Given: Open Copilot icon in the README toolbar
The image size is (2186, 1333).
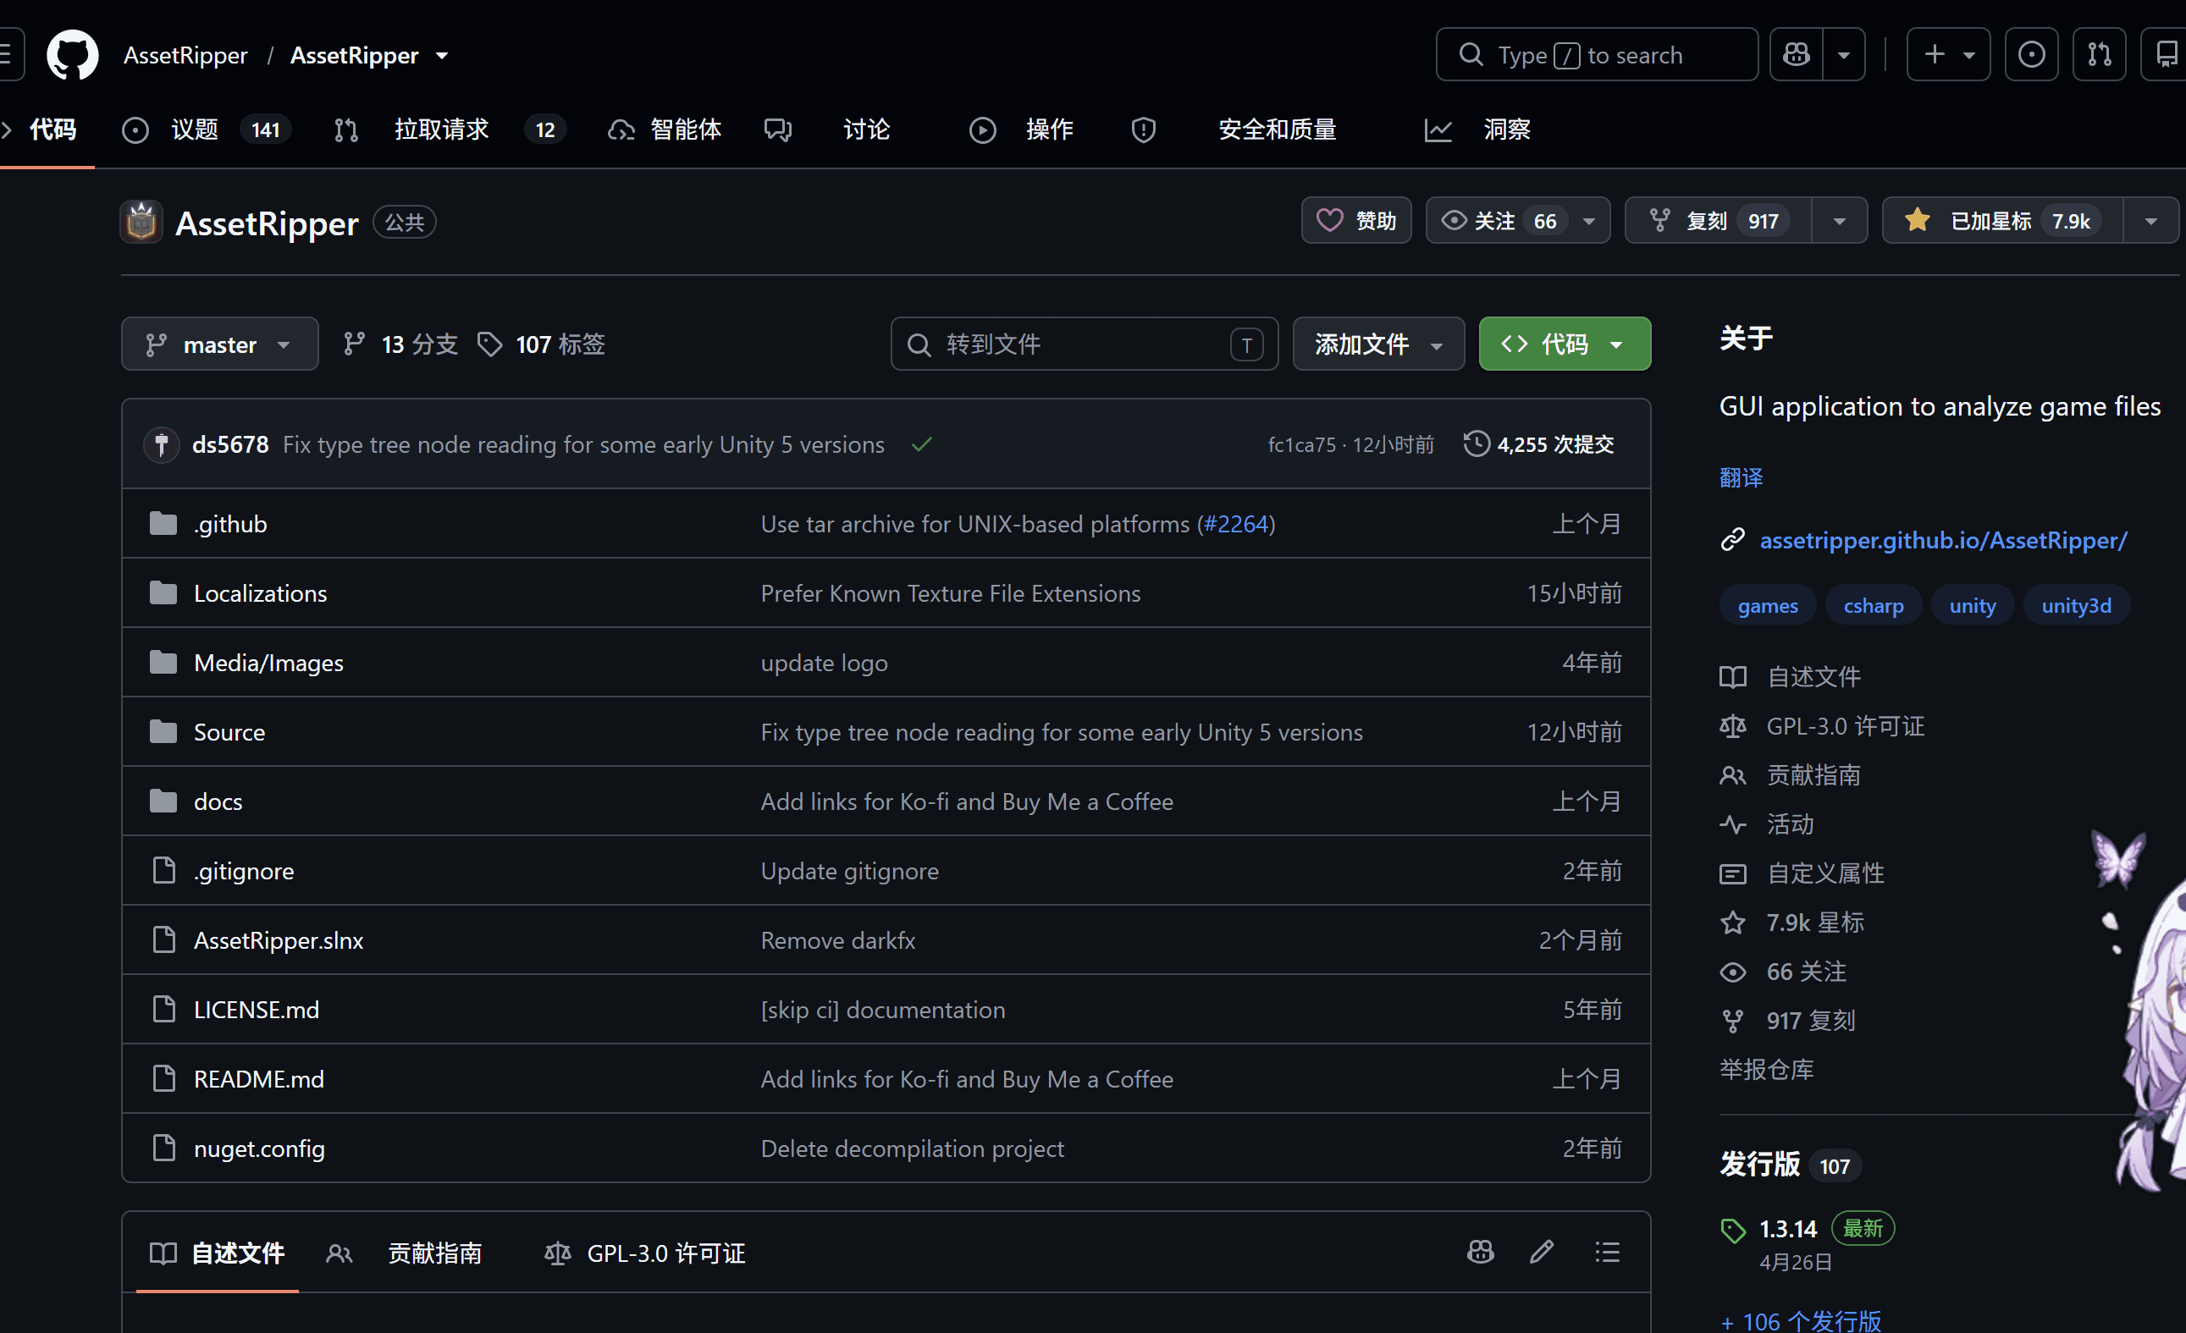Looking at the screenshot, I should coord(1481,1253).
